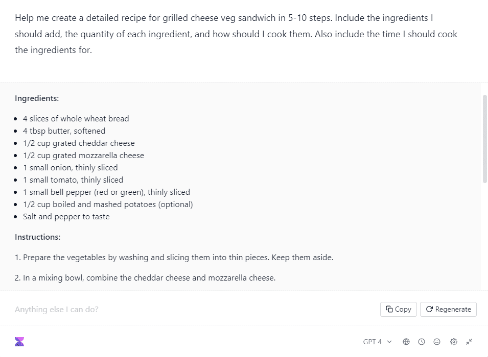This screenshot has width=488, height=357.
Task: Open settings with the gear icon
Action: pyautogui.click(x=453, y=342)
